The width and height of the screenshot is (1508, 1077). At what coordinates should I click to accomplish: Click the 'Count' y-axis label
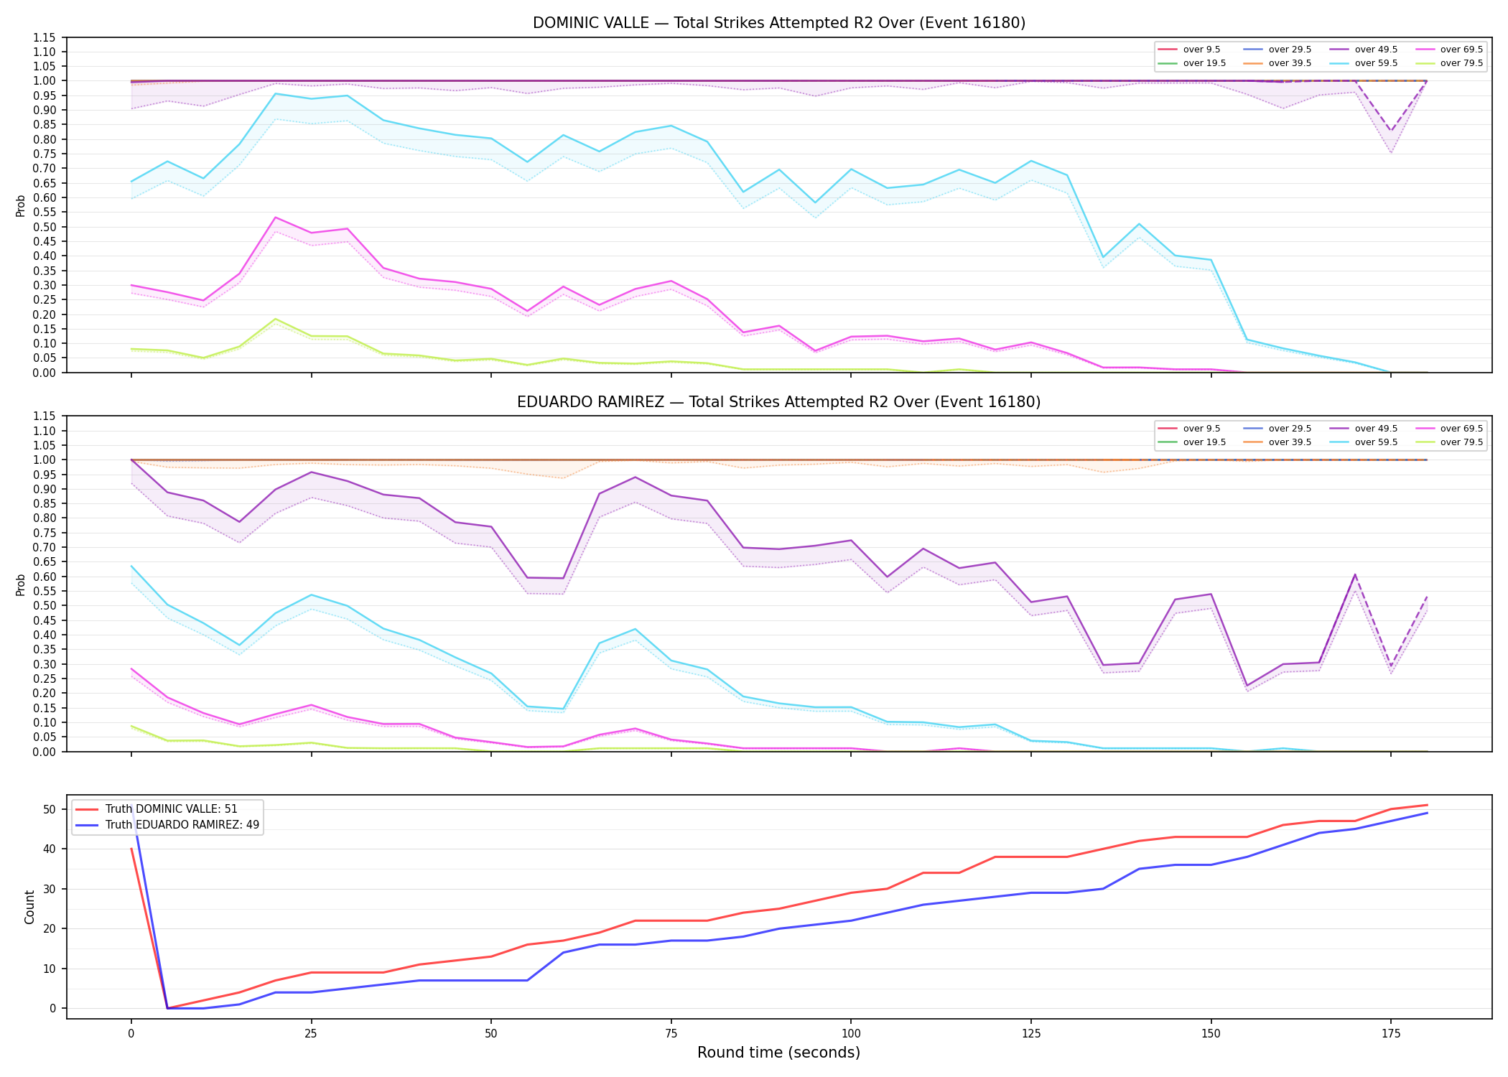coord(29,907)
